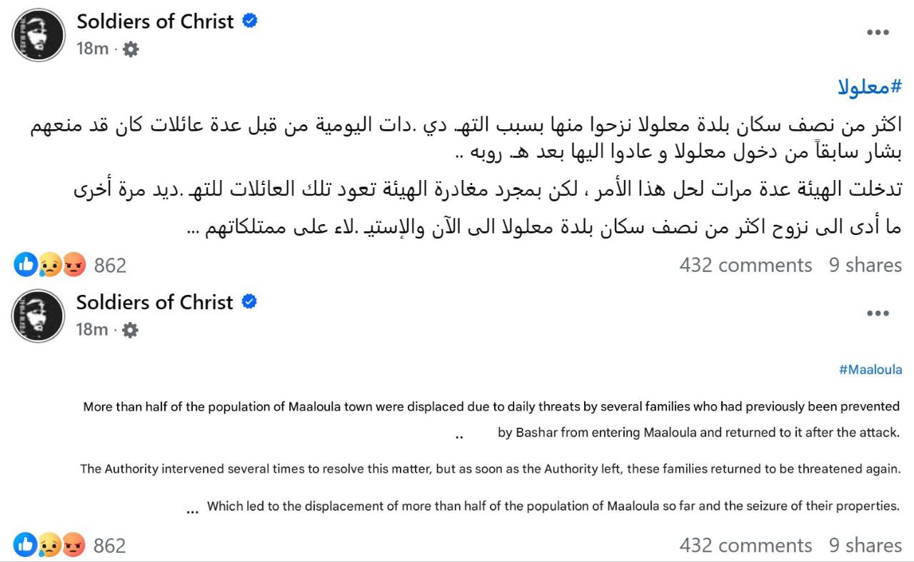The height and width of the screenshot is (562, 914).
Task: View the first post's 9 shares
Action: [x=865, y=265]
